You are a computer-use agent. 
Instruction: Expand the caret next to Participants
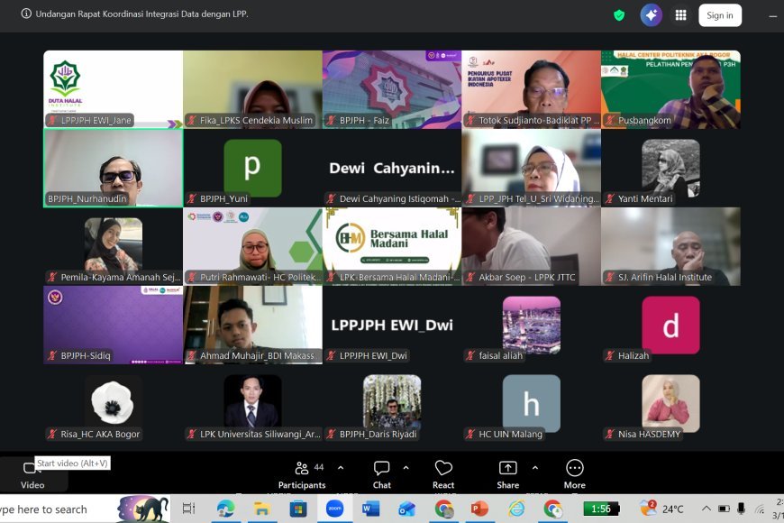click(x=341, y=468)
